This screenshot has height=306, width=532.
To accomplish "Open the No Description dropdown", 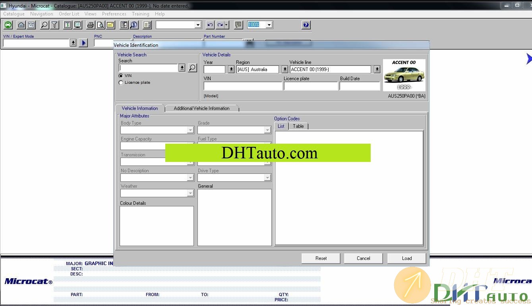I will click(x=190, y=178).
